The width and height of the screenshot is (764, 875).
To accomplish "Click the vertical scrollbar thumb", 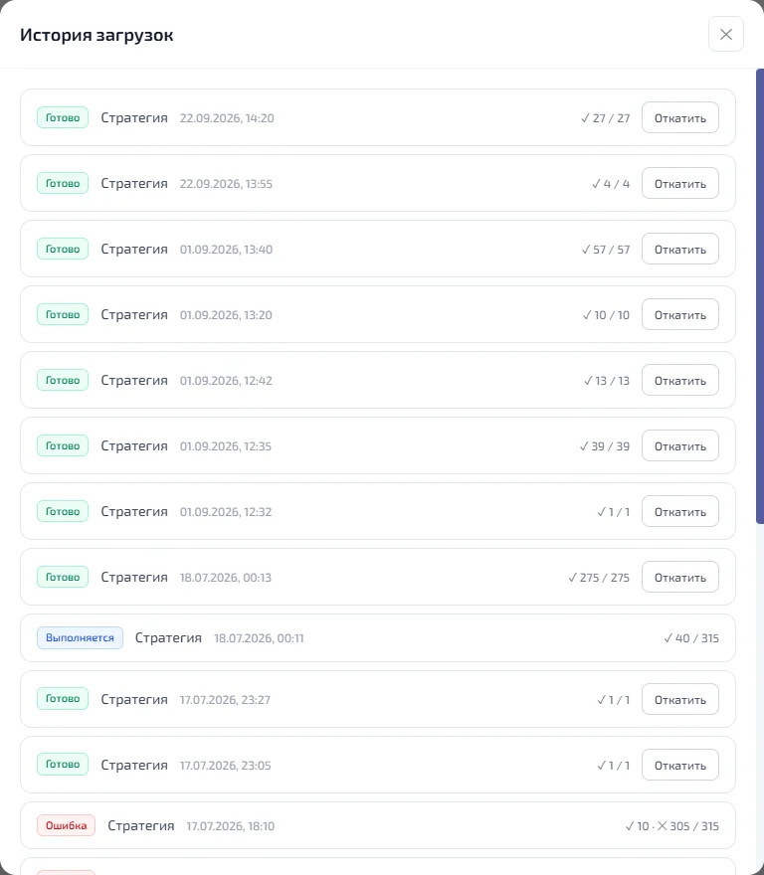I will tap(760, 296).
